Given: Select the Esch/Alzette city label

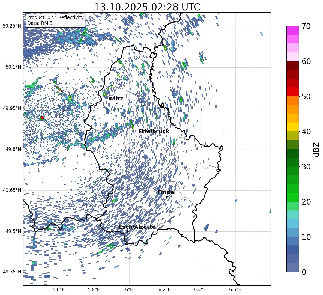Looking at the screenshot, I should point(137,227).
